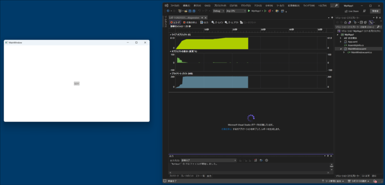Click the settings gear icon above diagnostics timeline
Screen dimensions: 385x185
[x=332, y=18]
